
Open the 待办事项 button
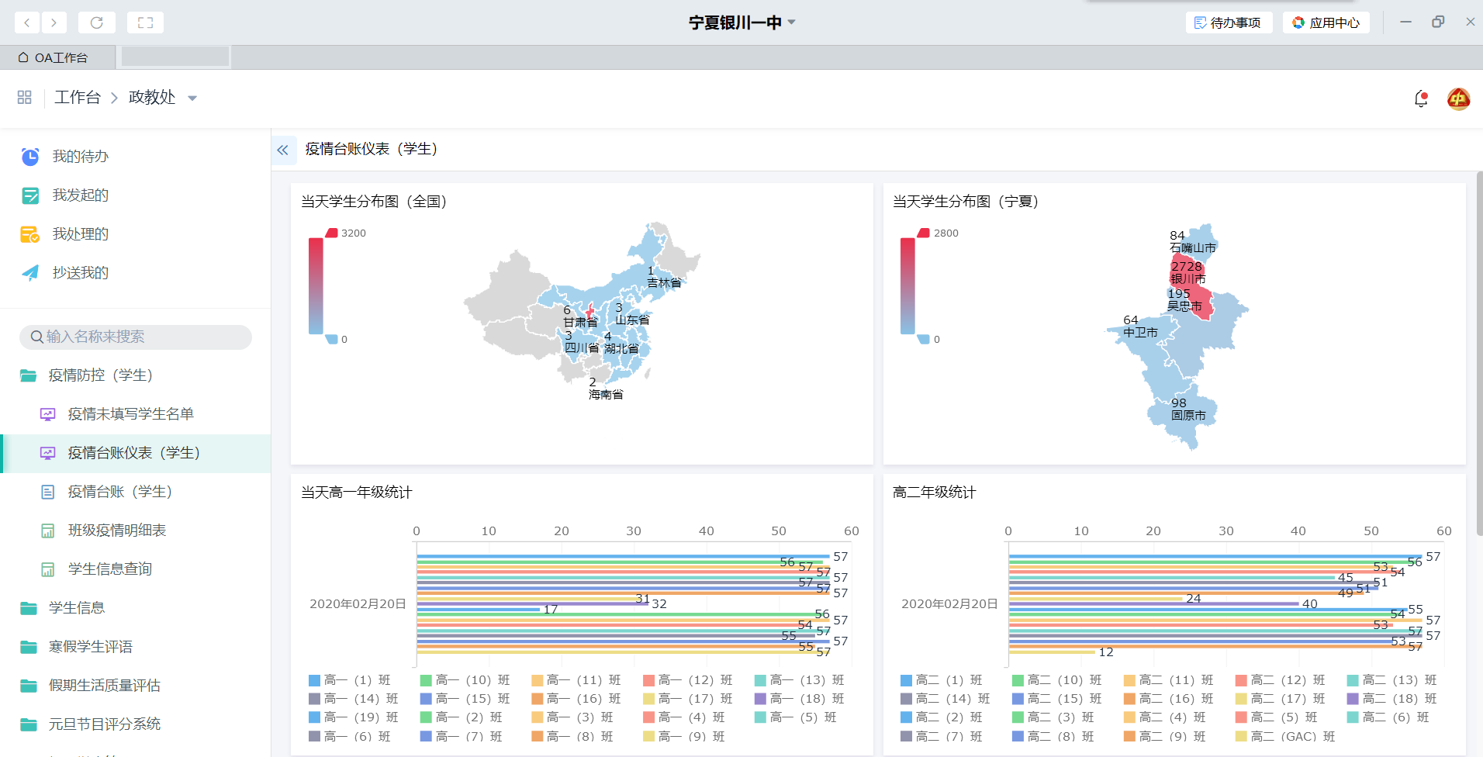1229,22
